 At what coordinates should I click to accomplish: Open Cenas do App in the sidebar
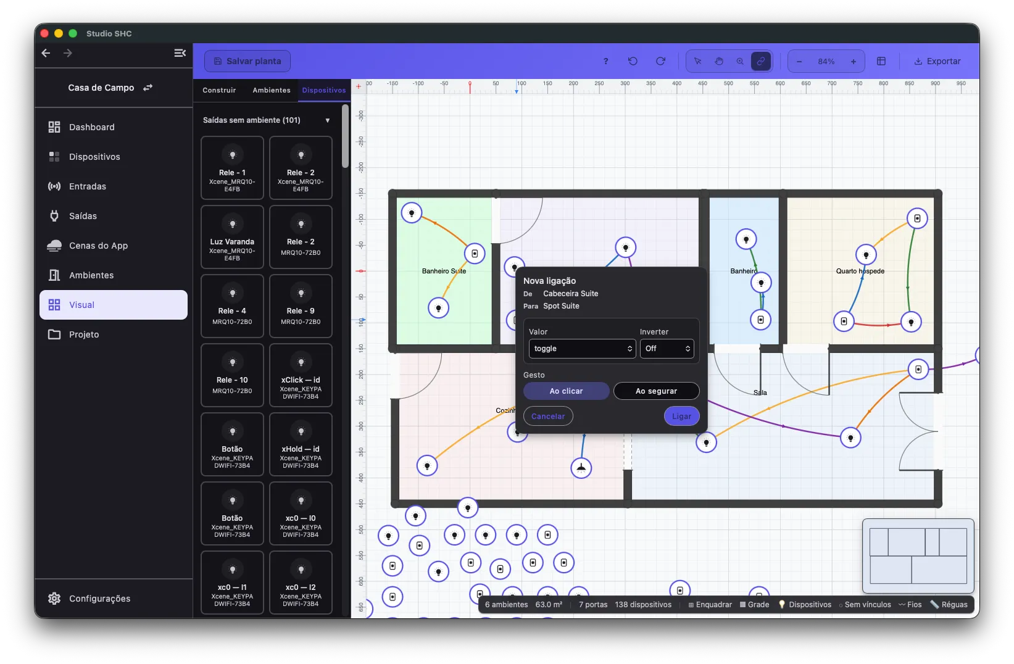pos(114,246)
